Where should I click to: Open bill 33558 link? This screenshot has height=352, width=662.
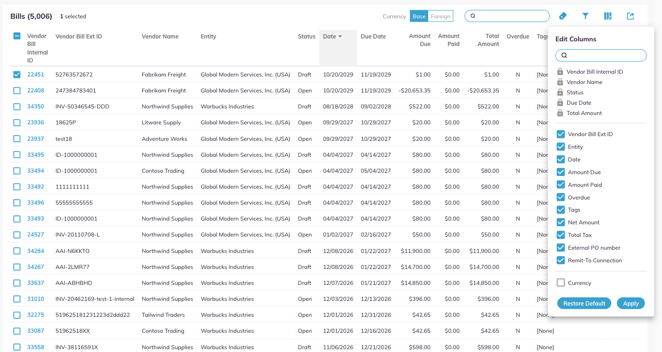pyautogui.click(x=36, y=347)
